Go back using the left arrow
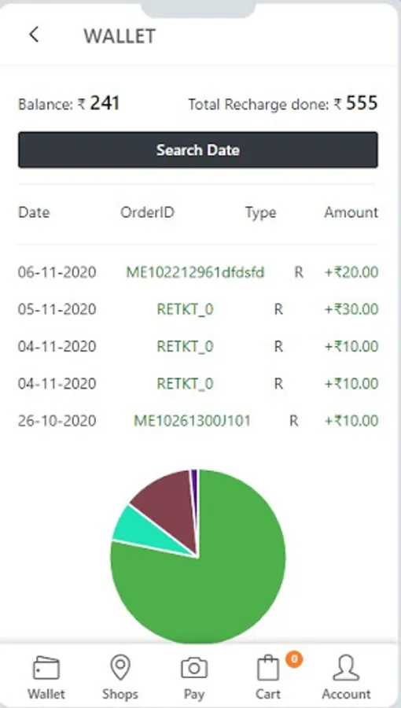401x708 pixels. point(33,35)
